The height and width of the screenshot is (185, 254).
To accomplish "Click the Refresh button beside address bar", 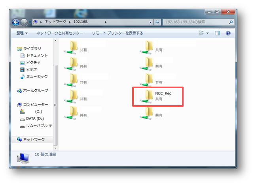I will click(x=157, y=22).
